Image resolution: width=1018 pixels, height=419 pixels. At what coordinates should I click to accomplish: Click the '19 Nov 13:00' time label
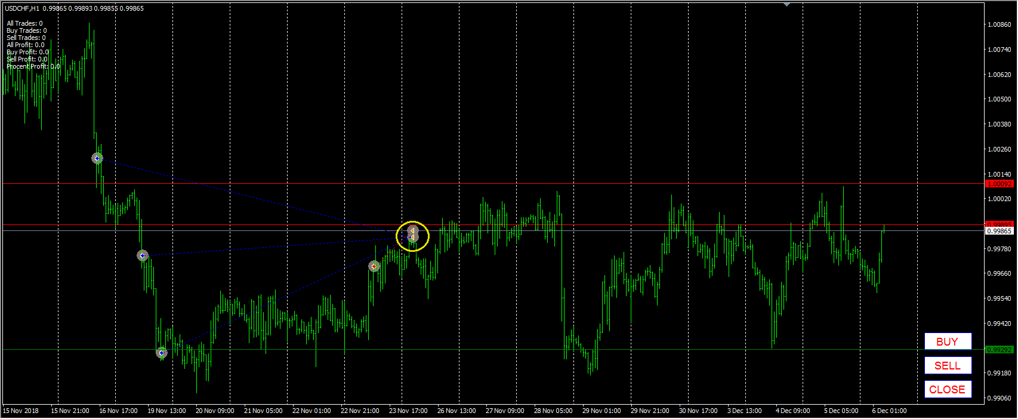click(x=166, y=411)
